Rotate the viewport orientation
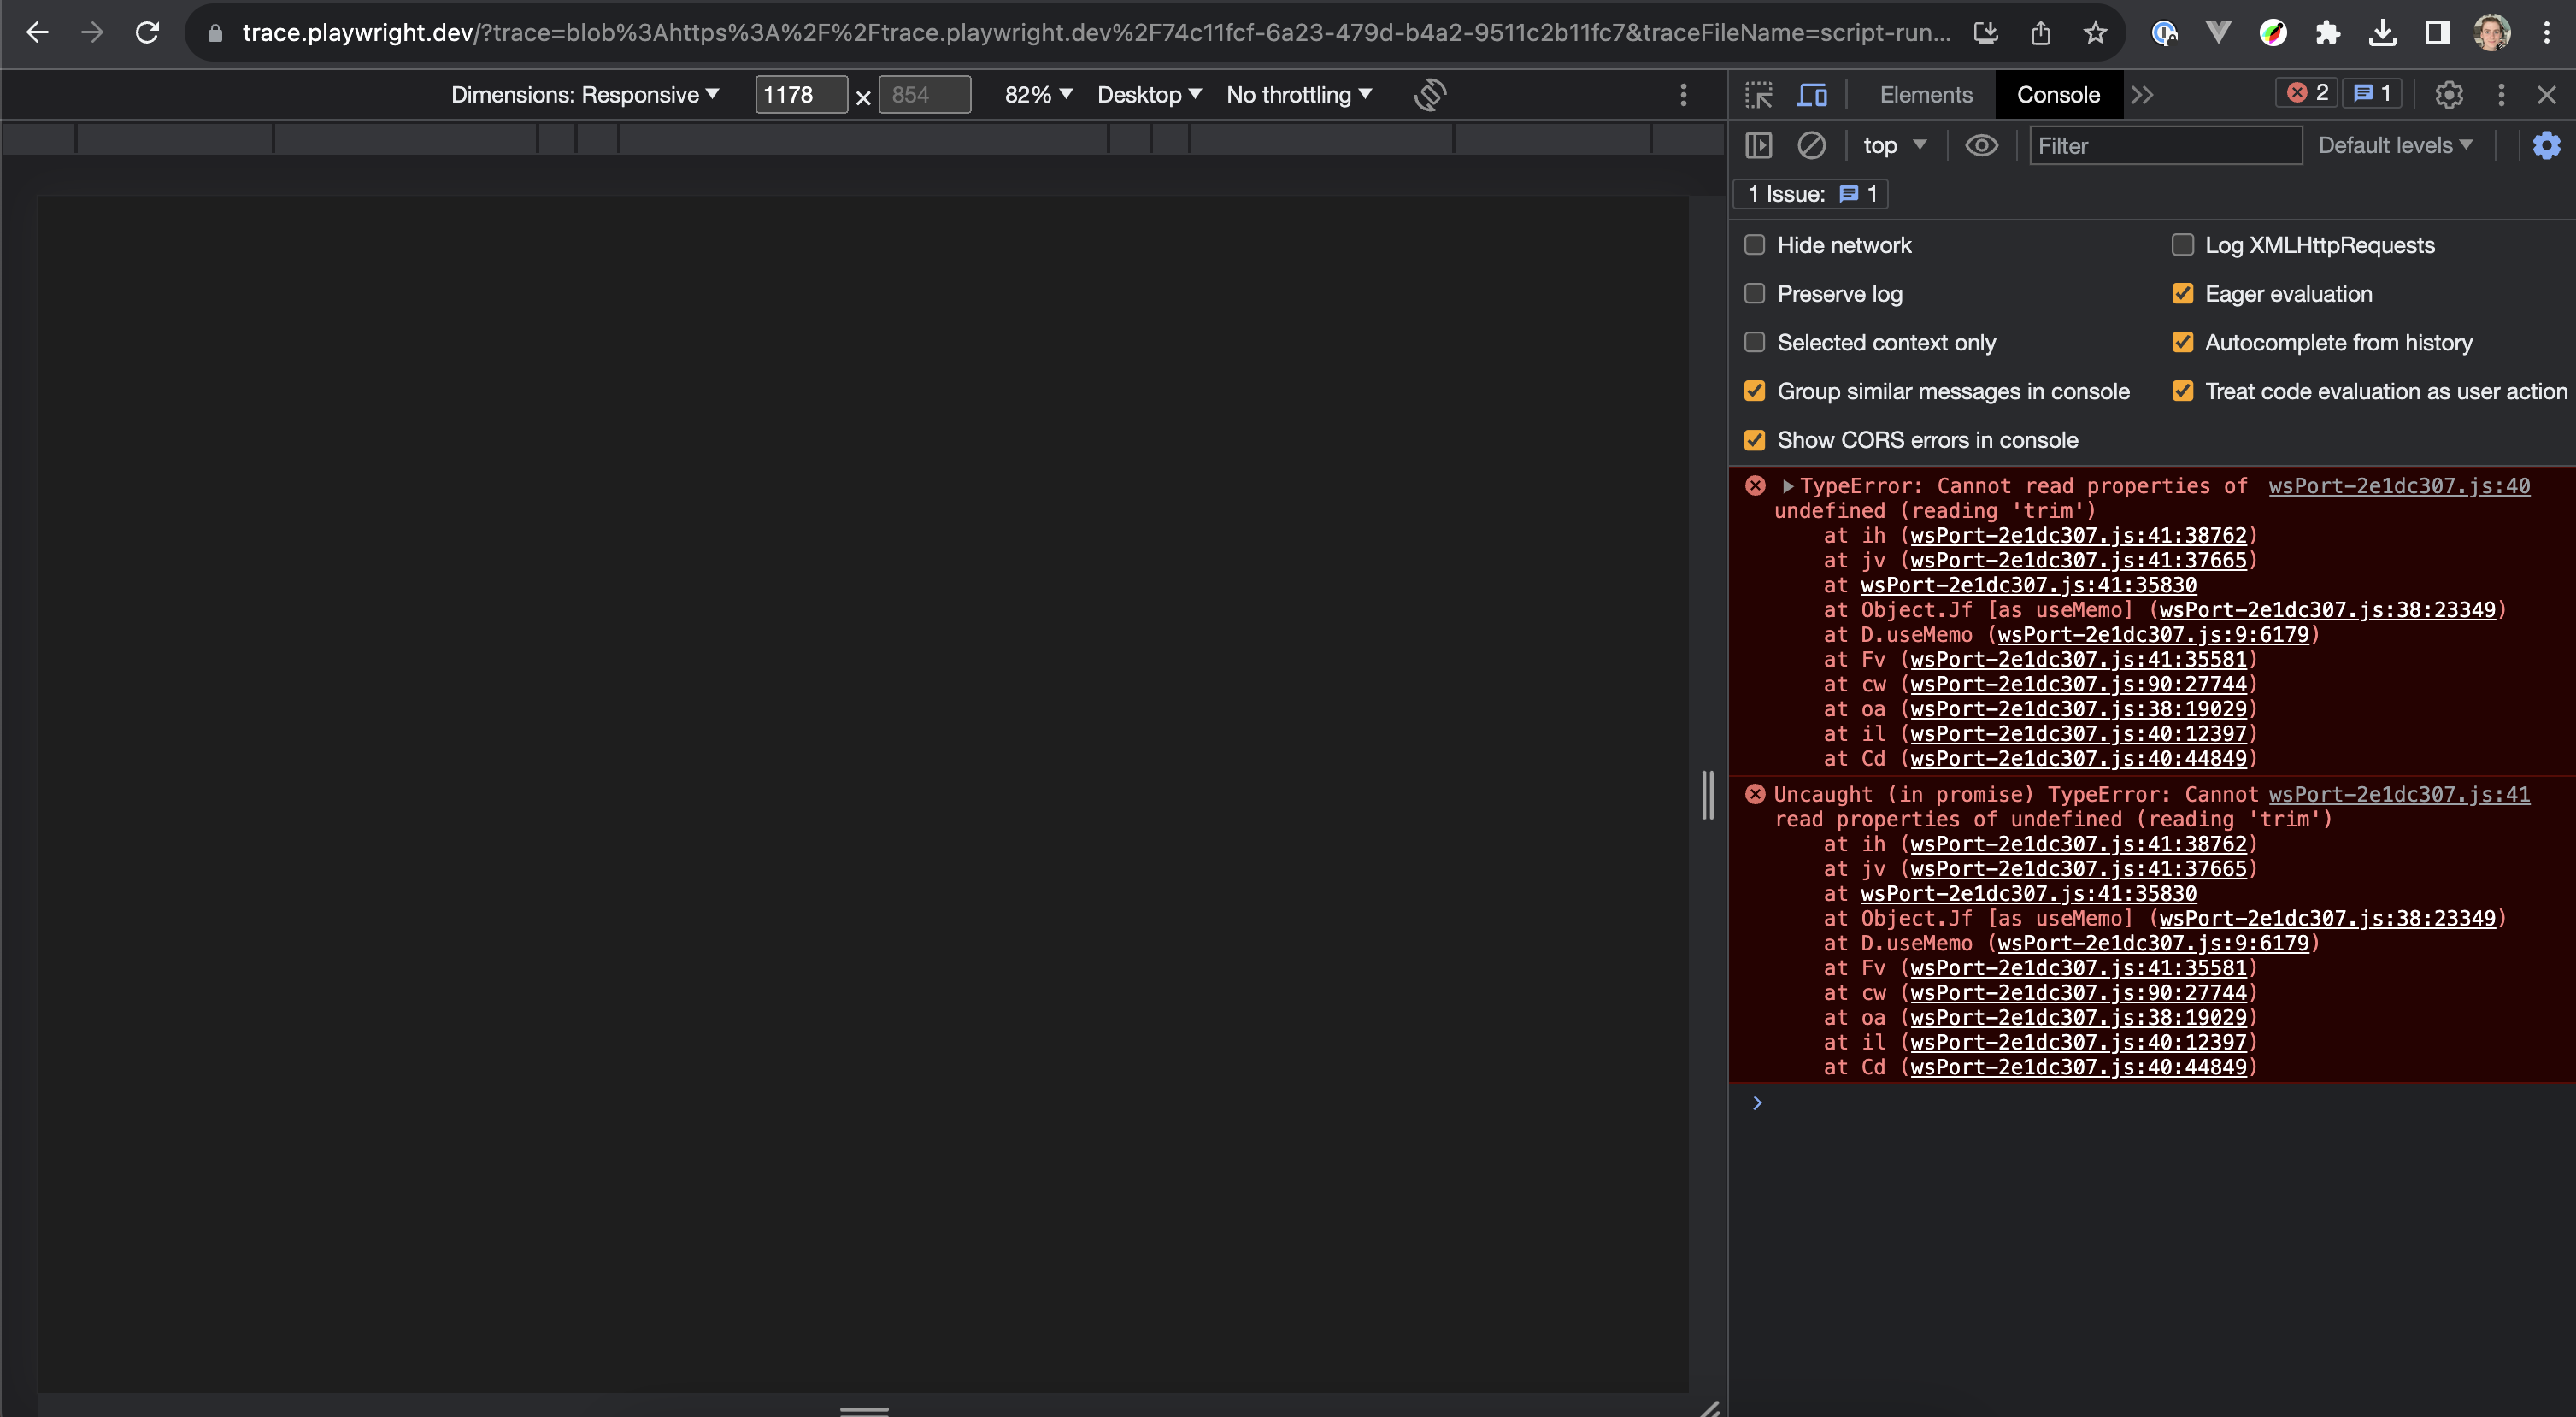Image resolution: width=2576 pixels, height=1417 pixels. click(1429, 95)
